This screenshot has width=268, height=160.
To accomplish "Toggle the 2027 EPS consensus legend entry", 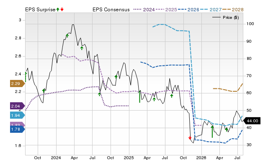I will click(211, 10).
